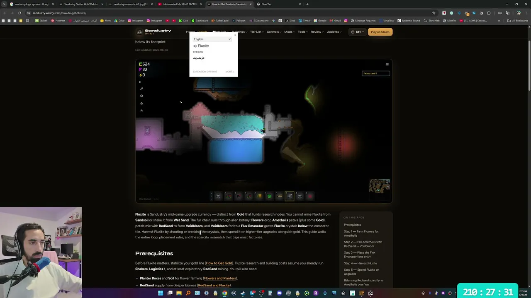Click the Play on Steam button
The width and height of the screenshot is (531, 298).
coord(380,32)
